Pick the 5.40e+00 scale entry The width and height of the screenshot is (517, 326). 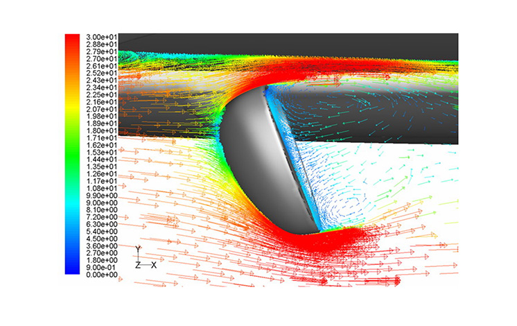pos(102,232)
